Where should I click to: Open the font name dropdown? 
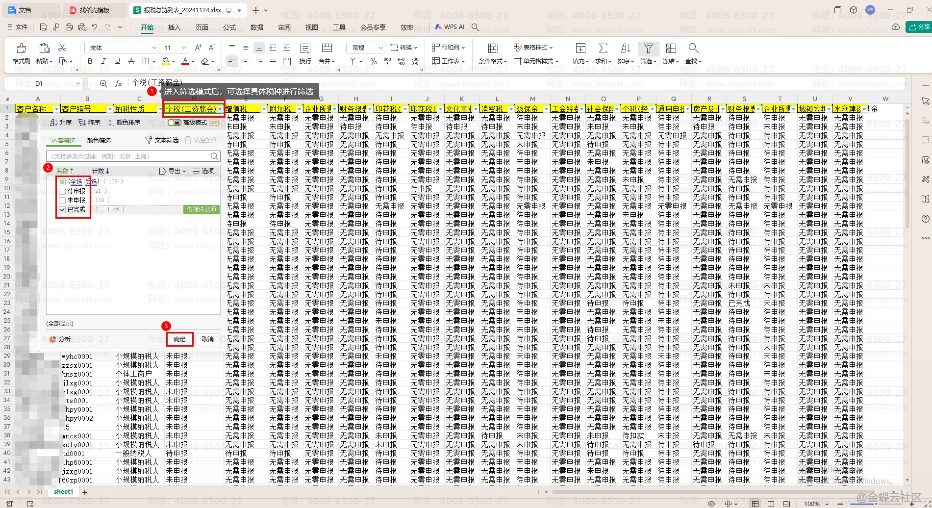154,48
